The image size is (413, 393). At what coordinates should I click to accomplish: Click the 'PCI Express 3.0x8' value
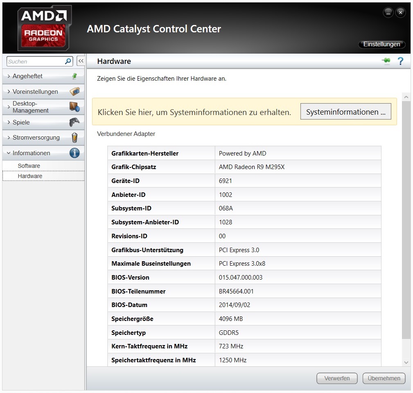click(x=242, y=264)
